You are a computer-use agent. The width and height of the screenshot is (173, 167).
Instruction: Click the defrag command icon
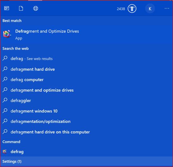pyautogui.click(x=5, y=152)
